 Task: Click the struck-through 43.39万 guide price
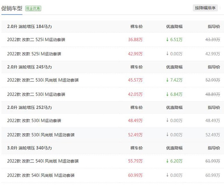point(213,39)
